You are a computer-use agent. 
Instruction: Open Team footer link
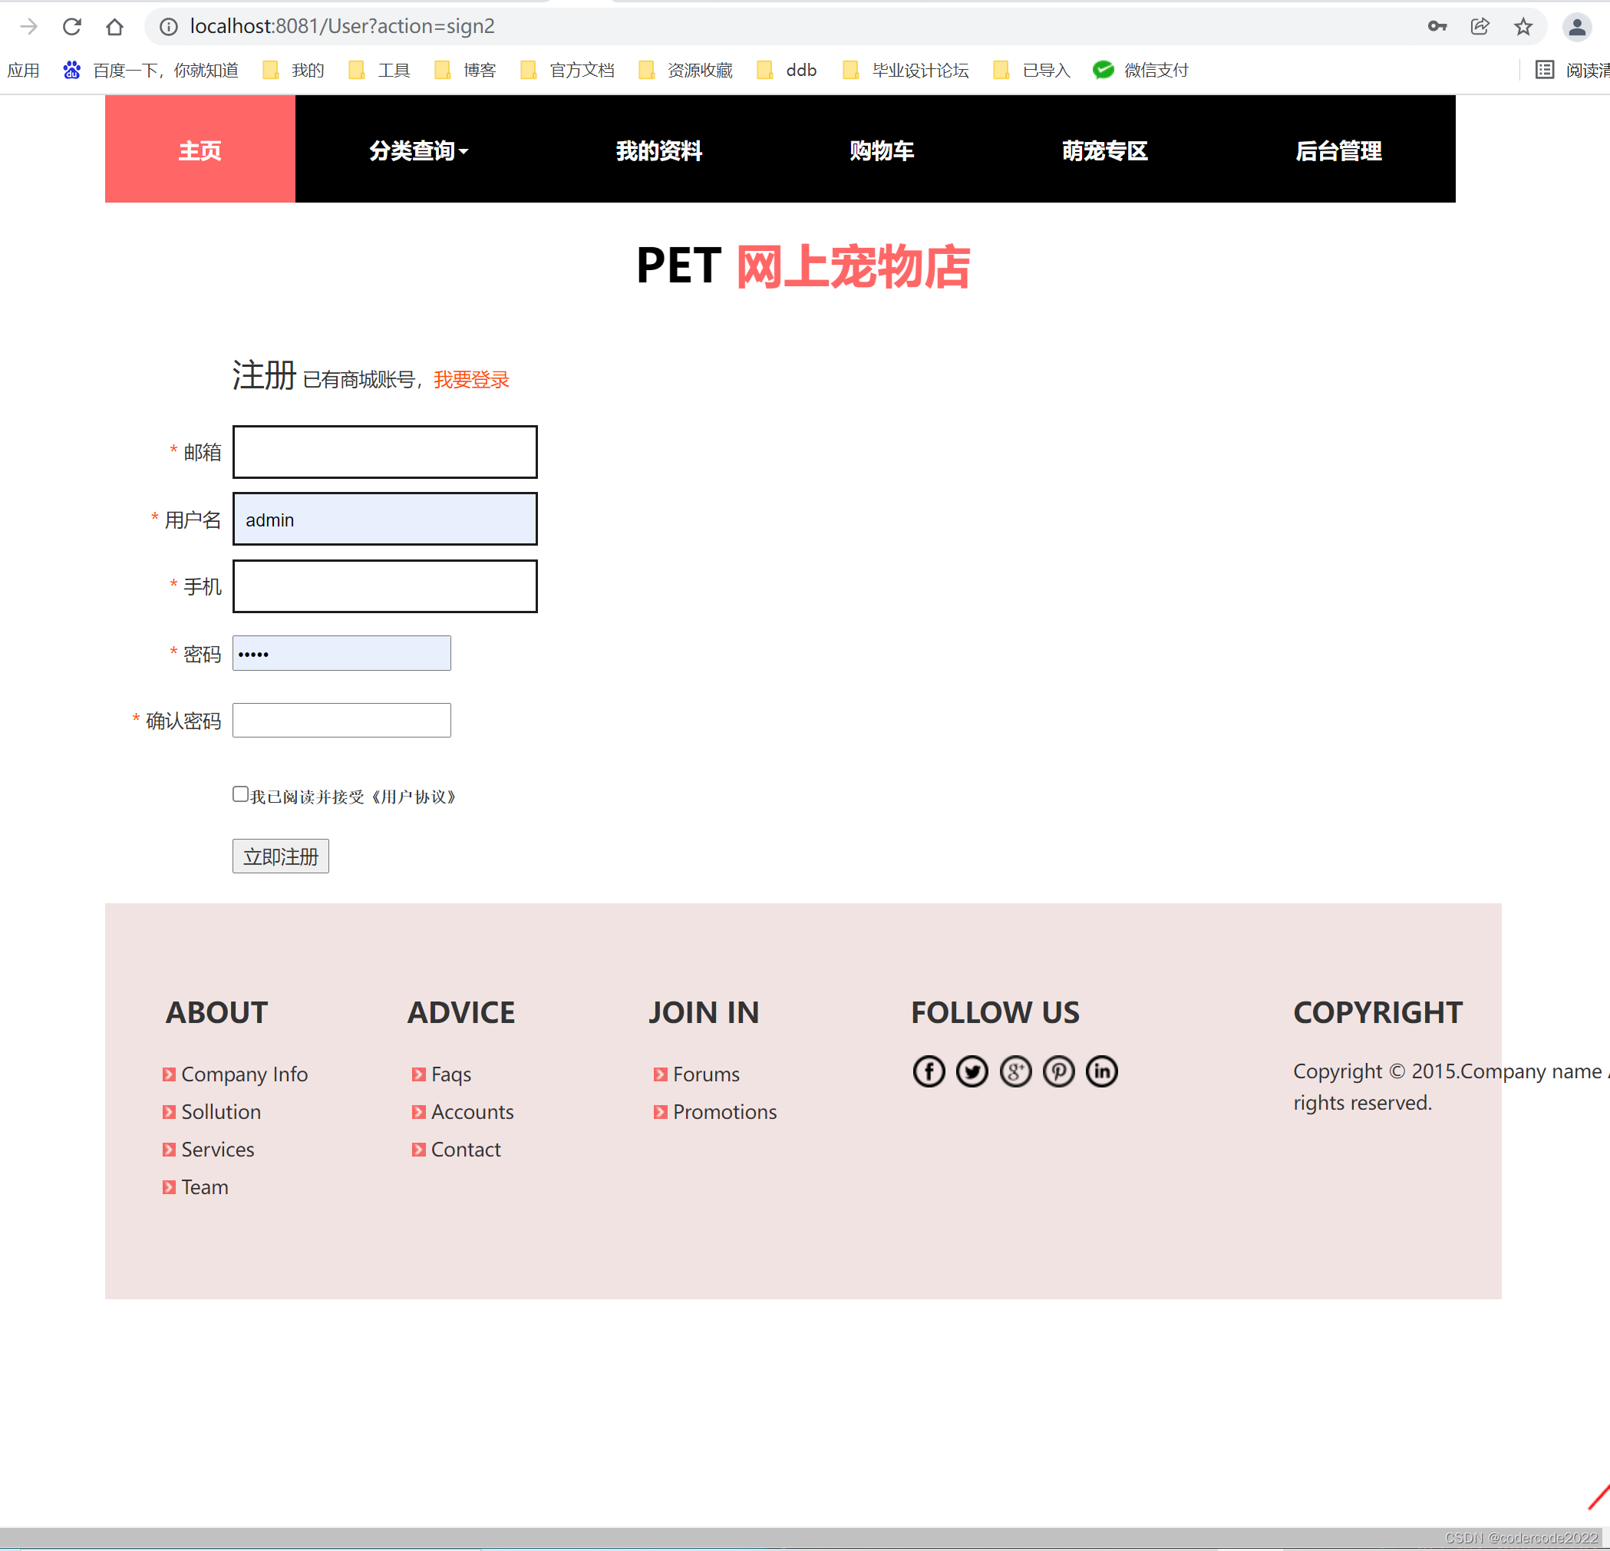point(205,1187)
